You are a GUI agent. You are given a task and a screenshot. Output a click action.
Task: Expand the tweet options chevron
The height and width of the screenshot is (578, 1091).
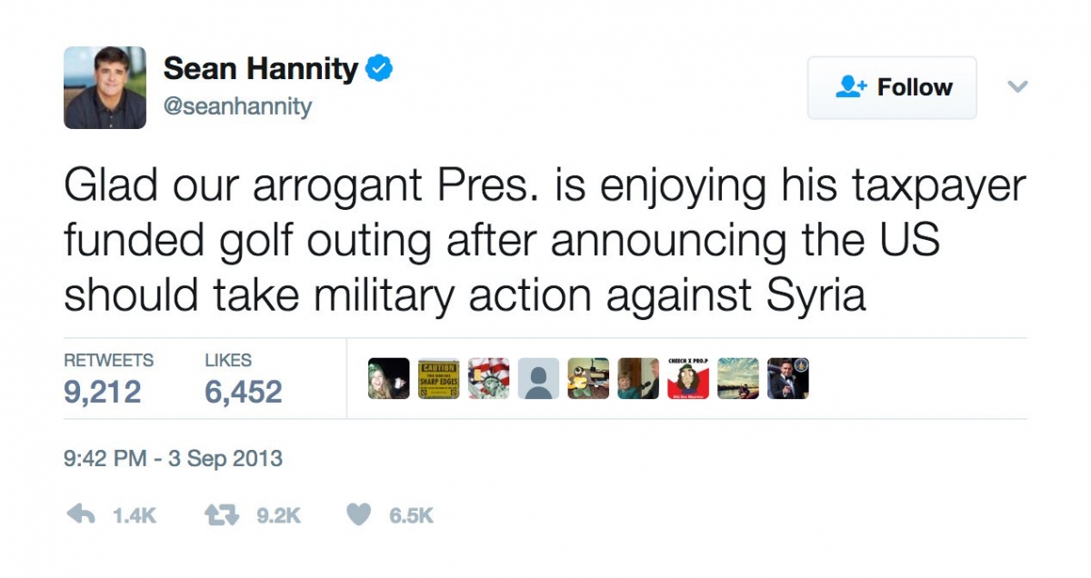click(1017, 87)
